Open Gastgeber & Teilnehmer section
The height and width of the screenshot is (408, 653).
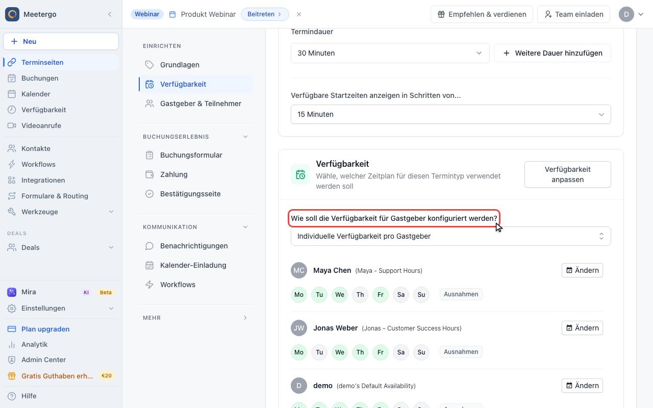click(196, 104)
